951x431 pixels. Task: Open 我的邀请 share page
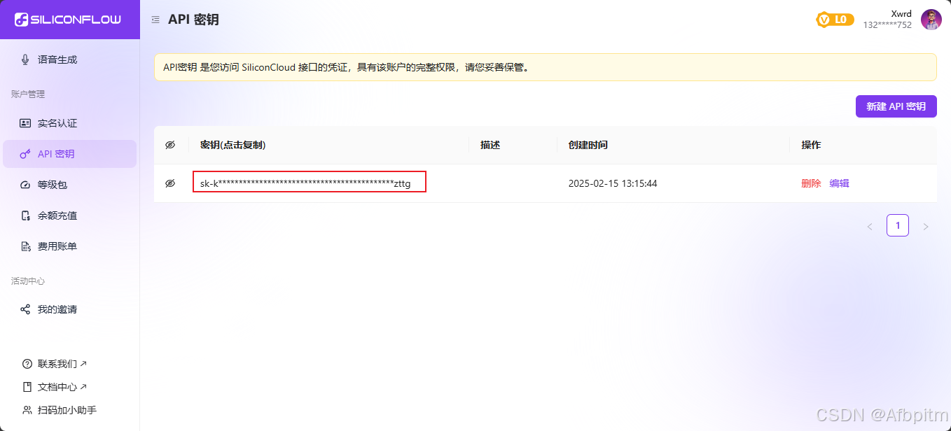pos(70,309)
